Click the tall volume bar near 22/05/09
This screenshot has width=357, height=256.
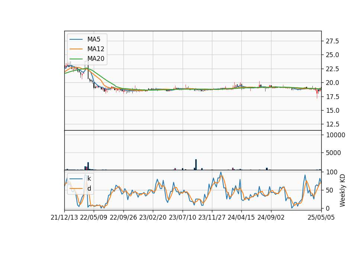pyautogui.click(x=88, y=166)
